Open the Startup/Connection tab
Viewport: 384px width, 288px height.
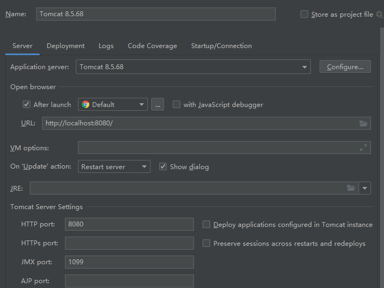222,46
